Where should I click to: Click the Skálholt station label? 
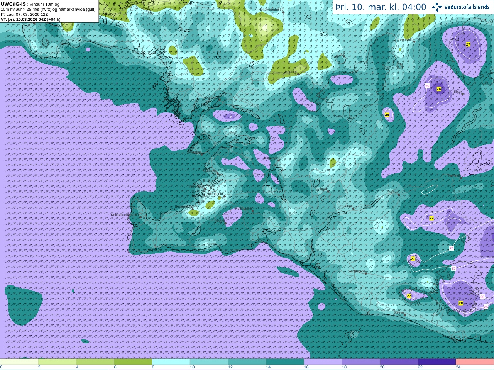click(x=321, y=190)
